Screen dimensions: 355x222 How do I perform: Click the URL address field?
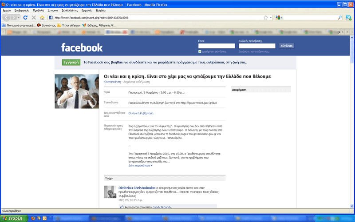[158, 18]
